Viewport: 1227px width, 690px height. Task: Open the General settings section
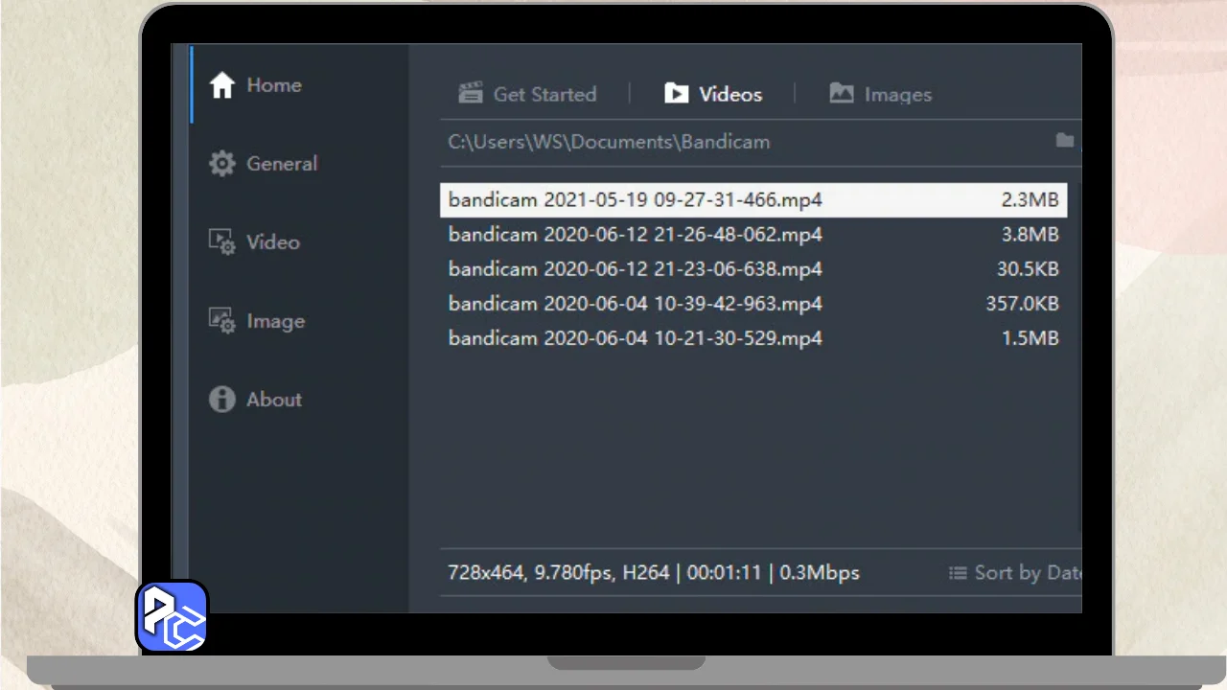(282, 164)
